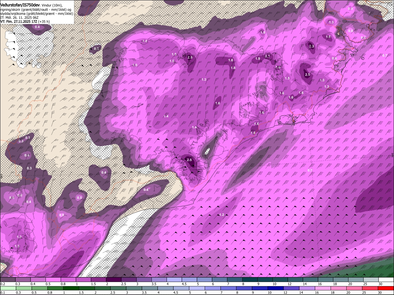The height and width of the screenshot is (295, 394).
Task: Pick the white swatch at 30 in upper legend
Action: [x=386, y=280]
